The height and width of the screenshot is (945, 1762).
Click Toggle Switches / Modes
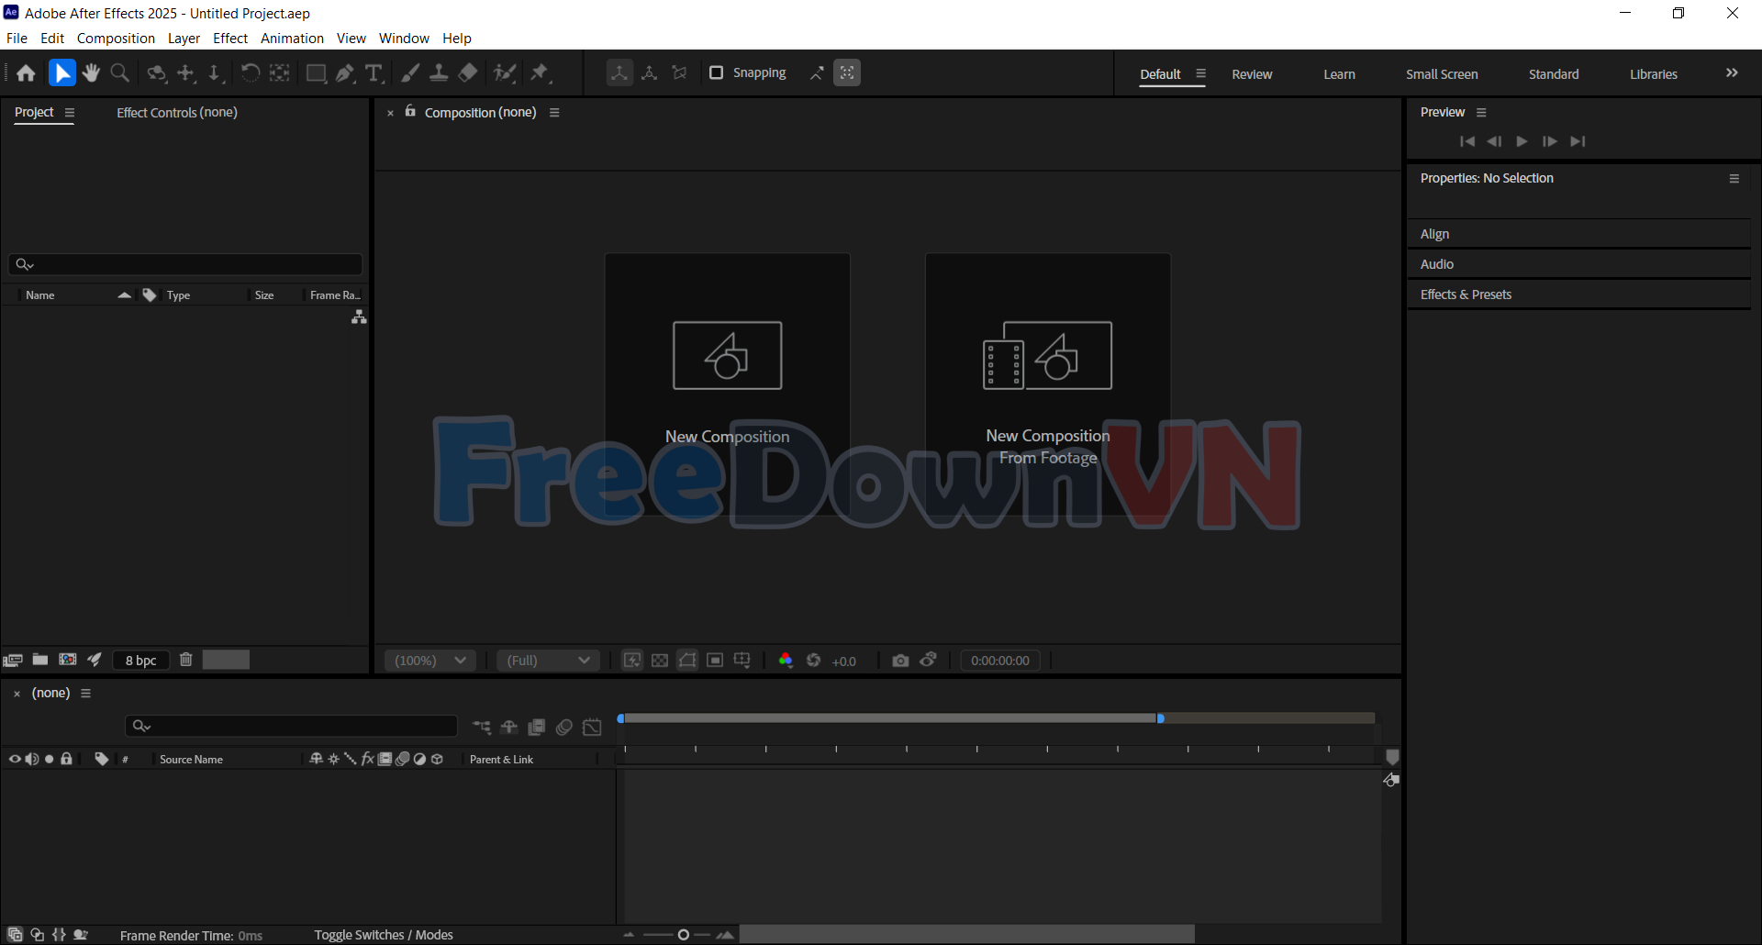tap(383, 935)
